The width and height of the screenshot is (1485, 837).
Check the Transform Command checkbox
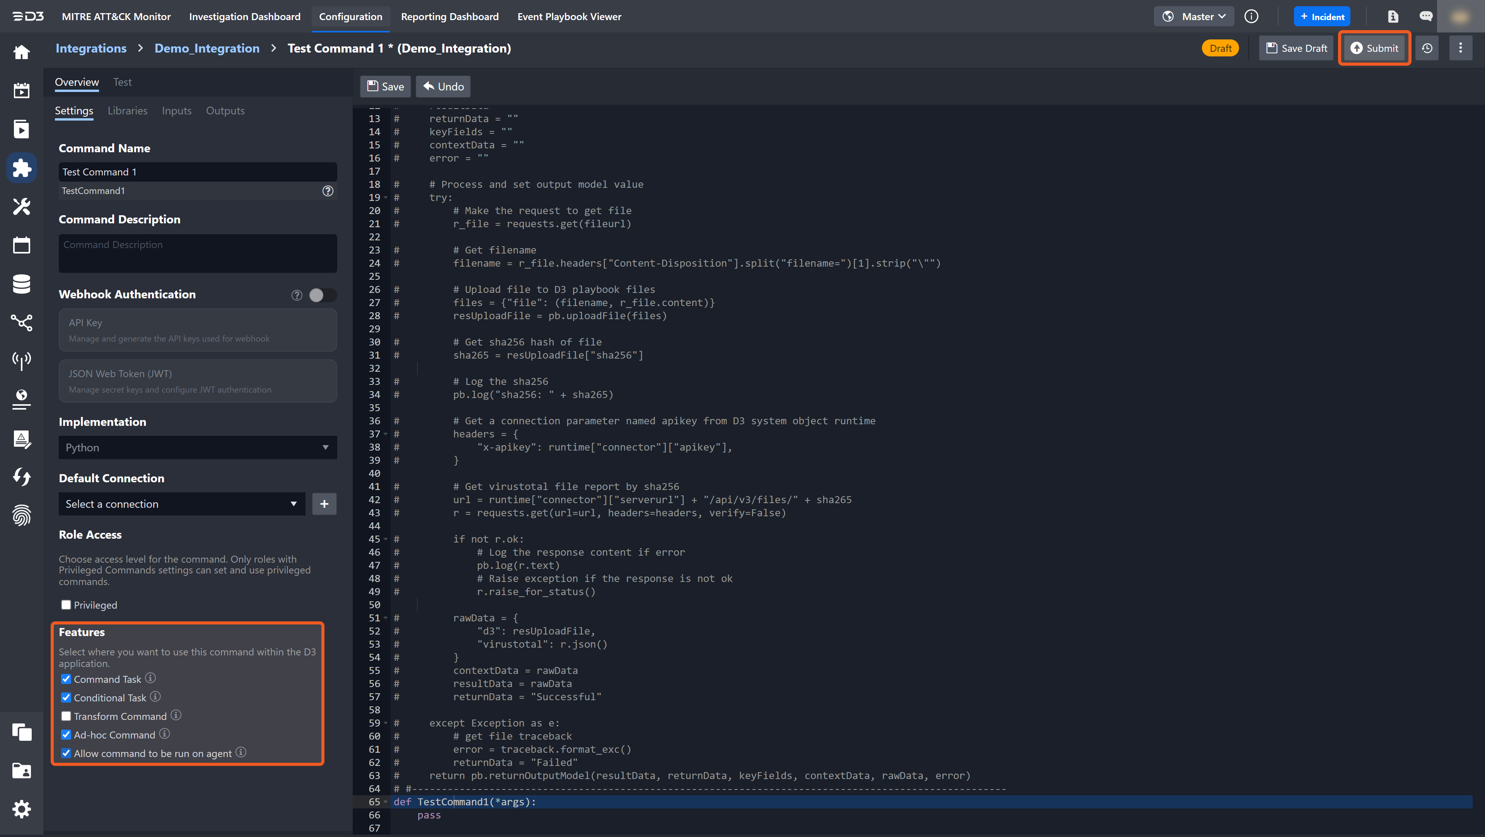pos(66,716)
